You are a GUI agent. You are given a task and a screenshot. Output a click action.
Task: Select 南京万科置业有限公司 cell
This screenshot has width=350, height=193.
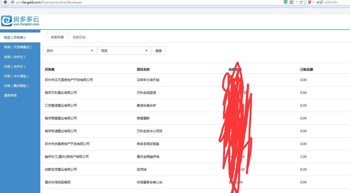(61, 93)
